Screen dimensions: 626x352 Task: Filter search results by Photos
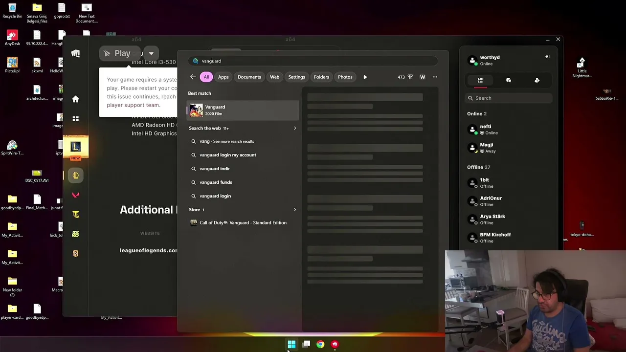click(345, 77)
